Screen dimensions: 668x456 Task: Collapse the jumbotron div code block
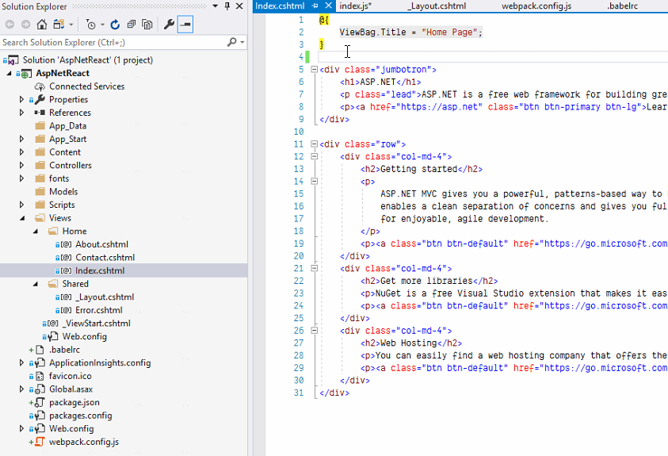315,70
